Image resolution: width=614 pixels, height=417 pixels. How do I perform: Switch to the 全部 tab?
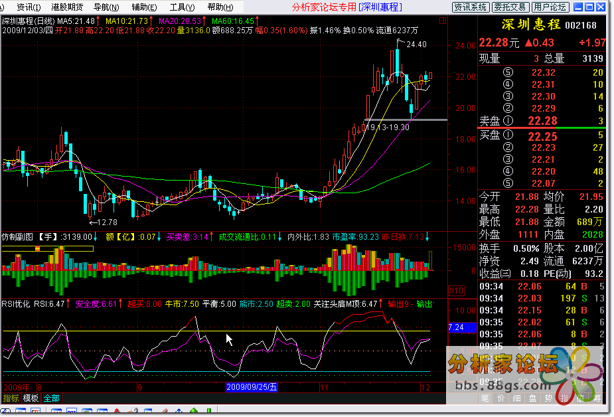coord(51,398)
